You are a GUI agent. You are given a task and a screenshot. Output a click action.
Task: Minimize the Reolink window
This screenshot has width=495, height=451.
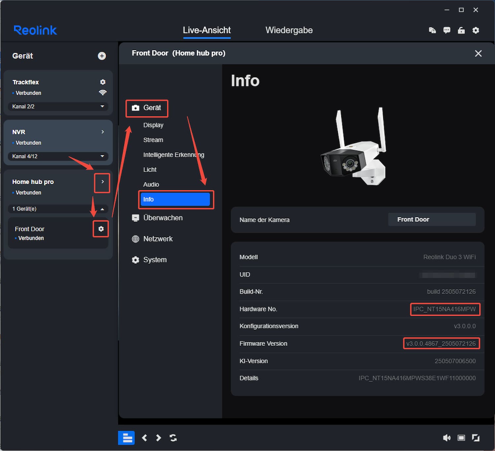click(x=447, y=10)
